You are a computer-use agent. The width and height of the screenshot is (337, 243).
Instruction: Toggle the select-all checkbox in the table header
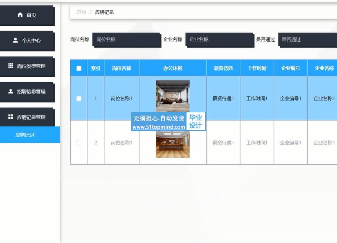point(79,68)
